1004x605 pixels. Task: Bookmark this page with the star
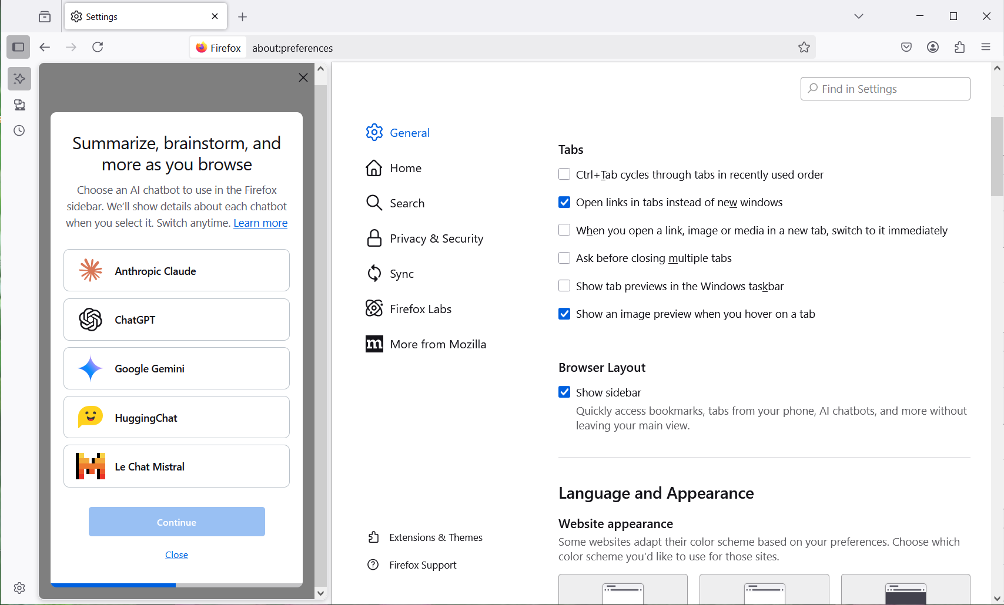point(804,48)
